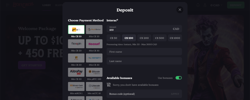
Task: Open hamburger menu in header
Action: pyautogui.click(x=7, y=5)
